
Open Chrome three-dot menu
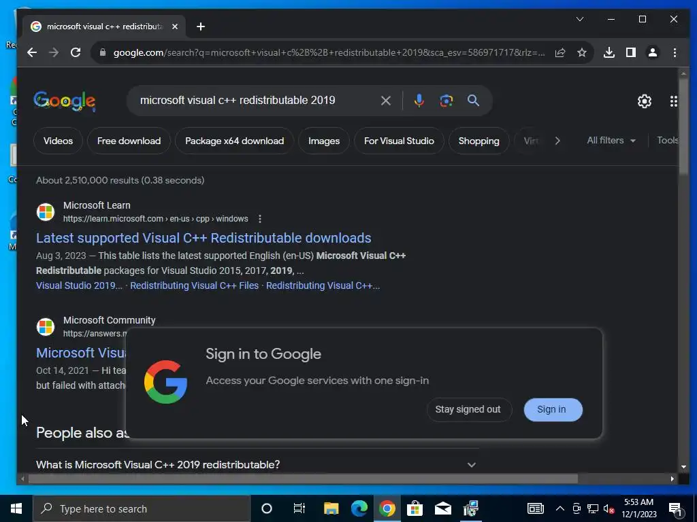tap(675, 52)
